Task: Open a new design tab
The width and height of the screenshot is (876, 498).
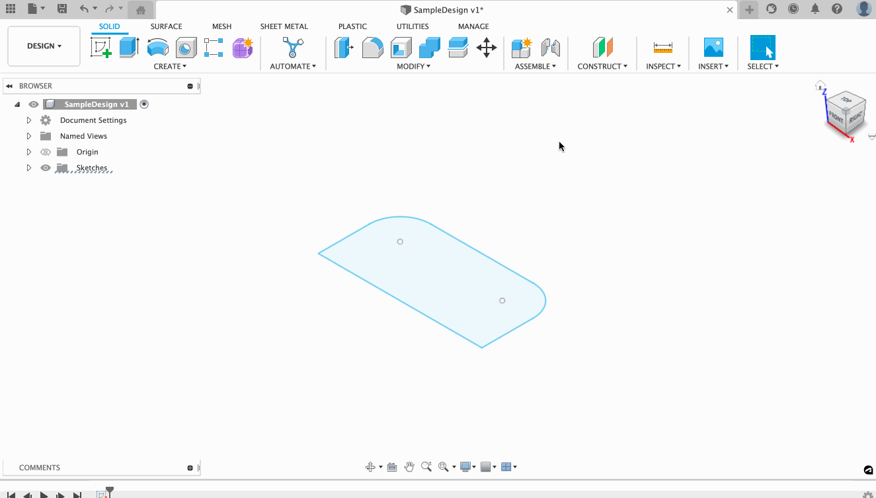Action: [749, 9]
